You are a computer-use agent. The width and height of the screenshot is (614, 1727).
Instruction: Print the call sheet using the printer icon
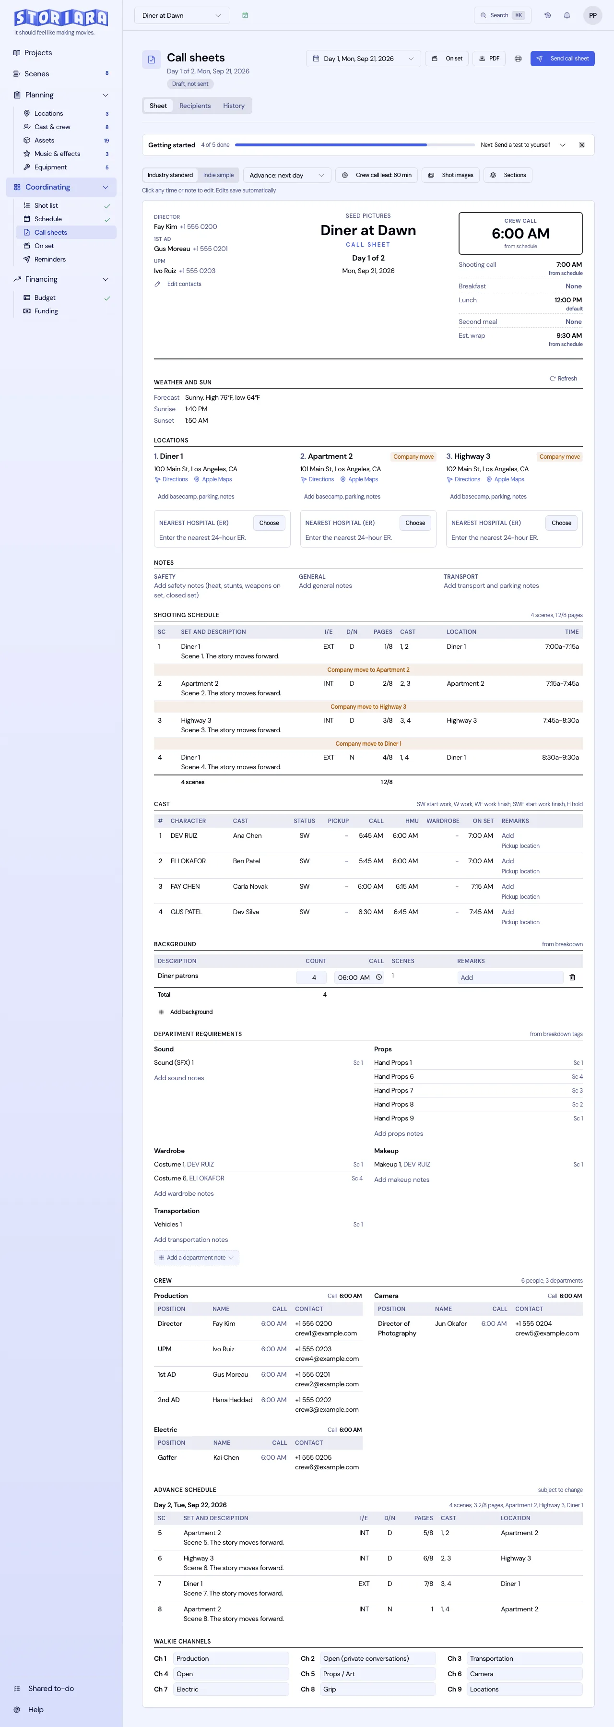(x=518, y=59)
